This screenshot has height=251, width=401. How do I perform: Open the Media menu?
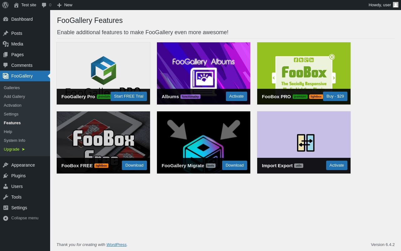click(x=25, y=44)
